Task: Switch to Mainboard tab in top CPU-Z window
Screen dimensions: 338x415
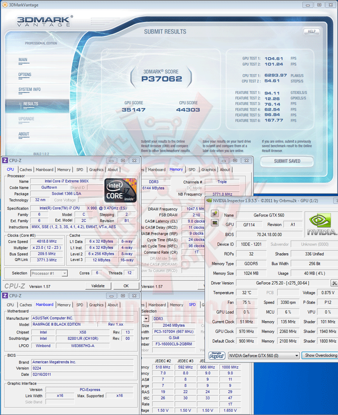Action: (x=45, y=170)
